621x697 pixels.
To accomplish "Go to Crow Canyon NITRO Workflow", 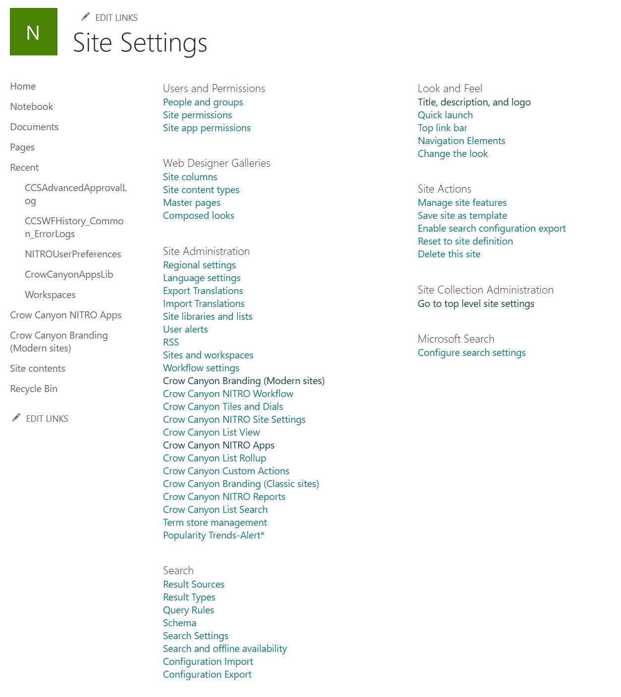I will click(228, 394).
